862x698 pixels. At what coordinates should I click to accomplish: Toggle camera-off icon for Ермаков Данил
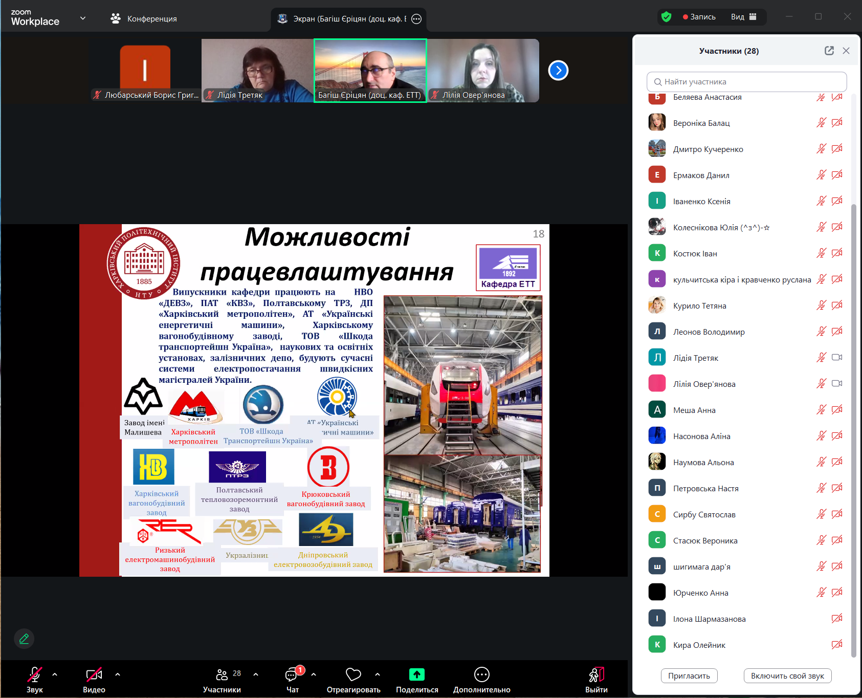click(x=837, y=175)
